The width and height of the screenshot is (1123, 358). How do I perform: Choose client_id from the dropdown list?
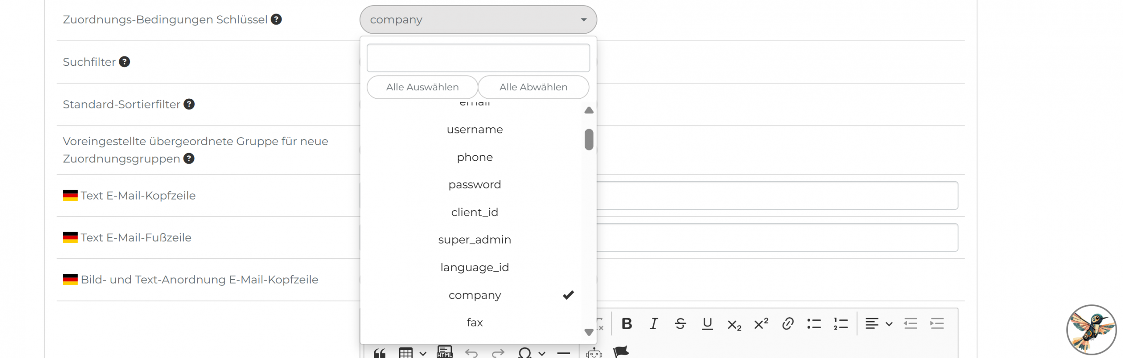[x=475, y=212]
